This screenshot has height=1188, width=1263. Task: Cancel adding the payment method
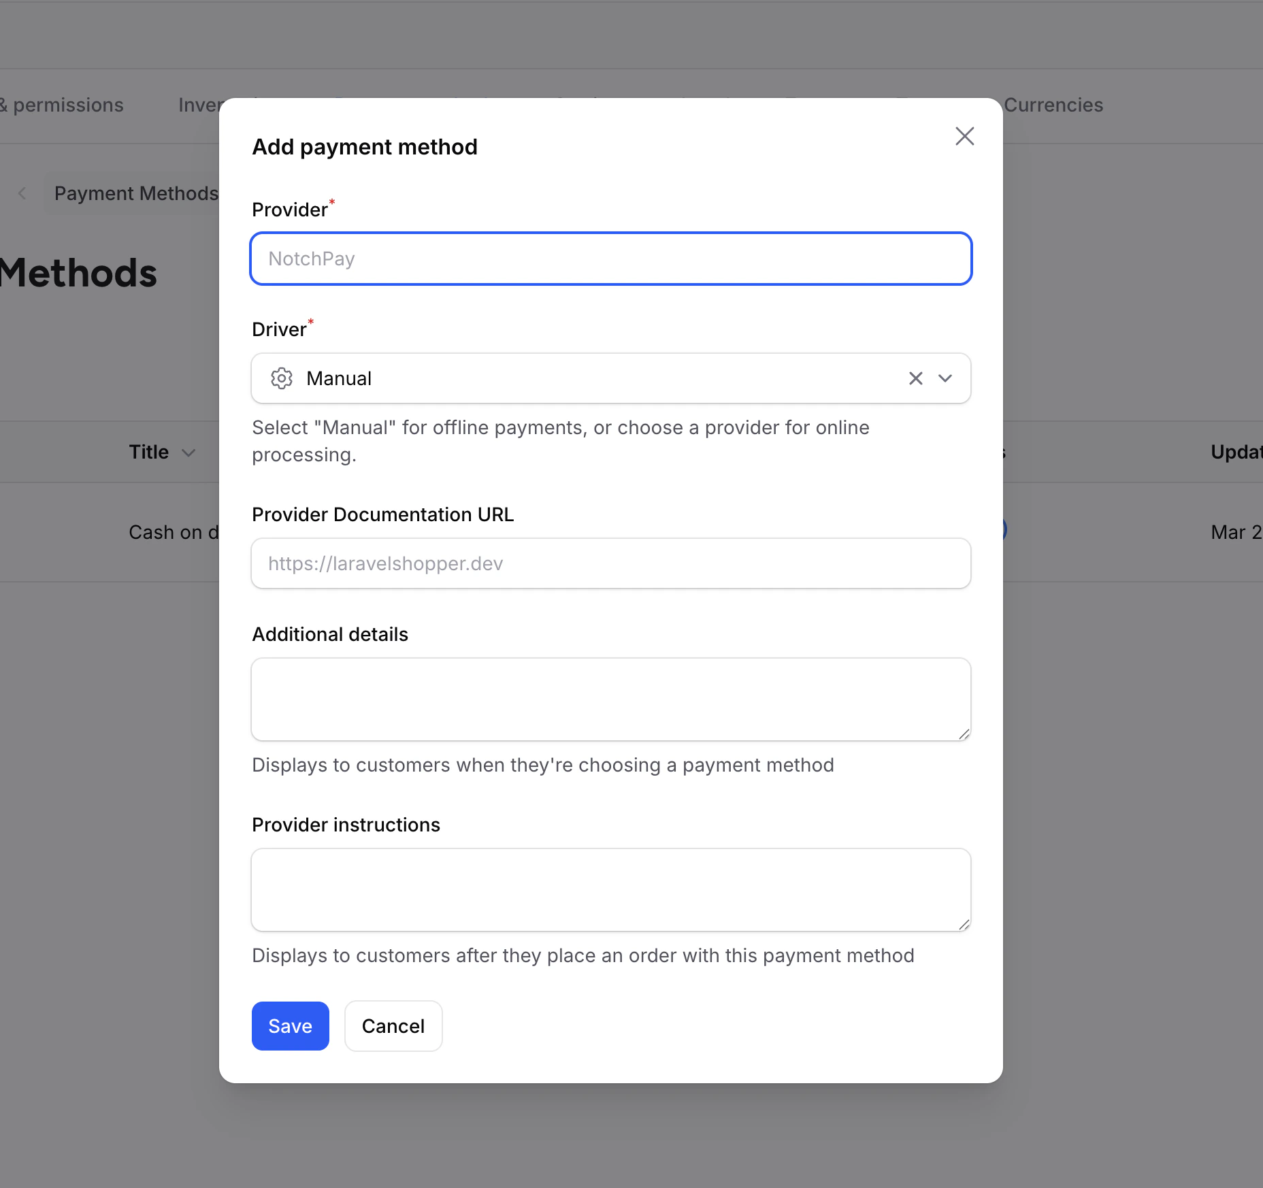point(393,1026)
